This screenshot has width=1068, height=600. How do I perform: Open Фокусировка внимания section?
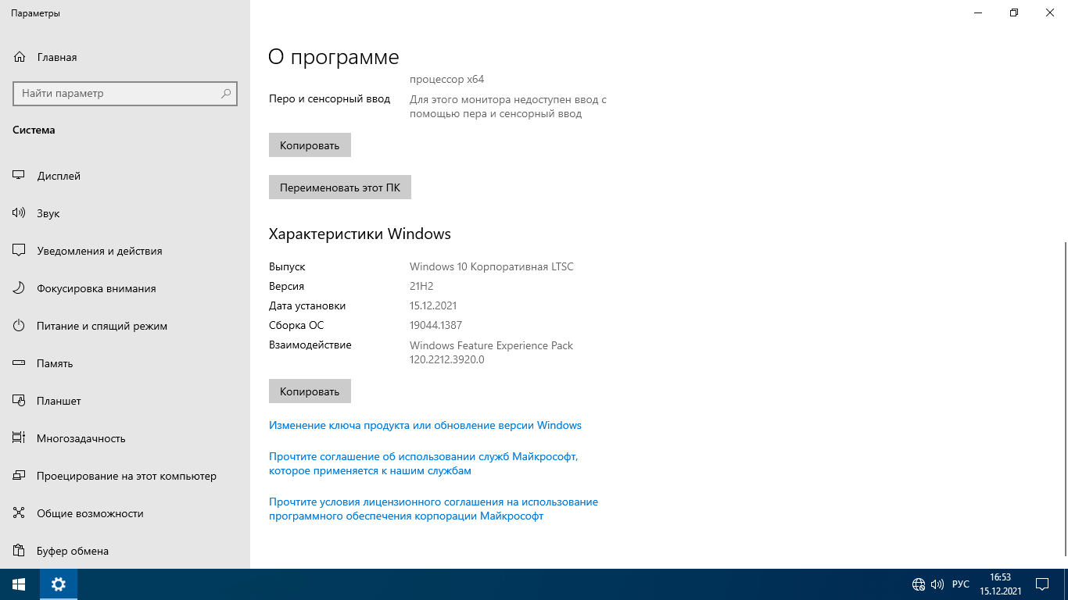coord(125,288)
